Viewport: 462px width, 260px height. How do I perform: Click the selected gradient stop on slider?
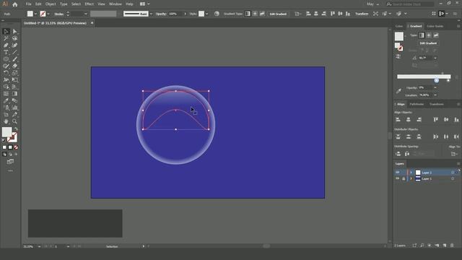(436, 80)
